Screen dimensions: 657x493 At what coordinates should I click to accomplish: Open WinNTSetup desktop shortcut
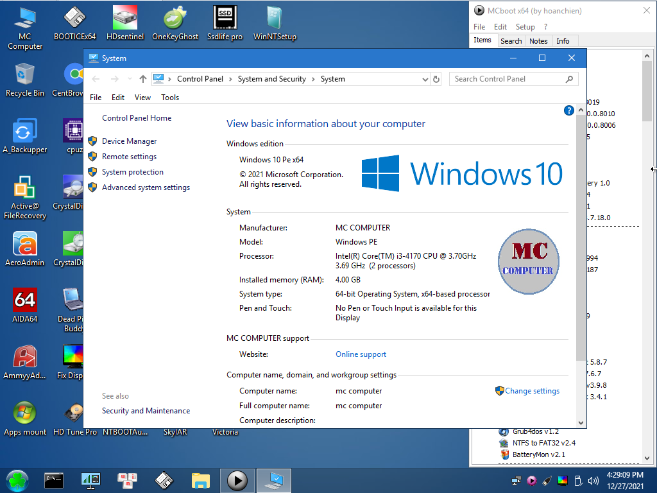pos(275,23)
